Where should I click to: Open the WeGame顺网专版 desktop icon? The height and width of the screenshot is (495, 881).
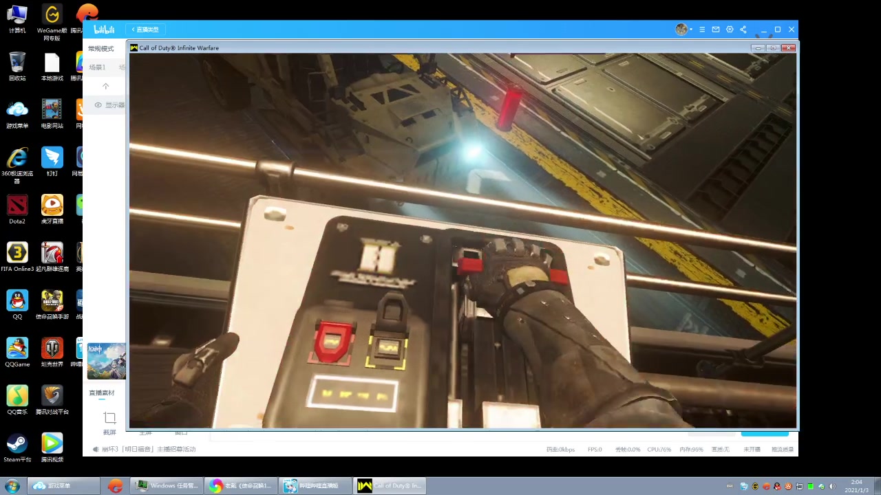pyautogui.click(x=52, y=23)
